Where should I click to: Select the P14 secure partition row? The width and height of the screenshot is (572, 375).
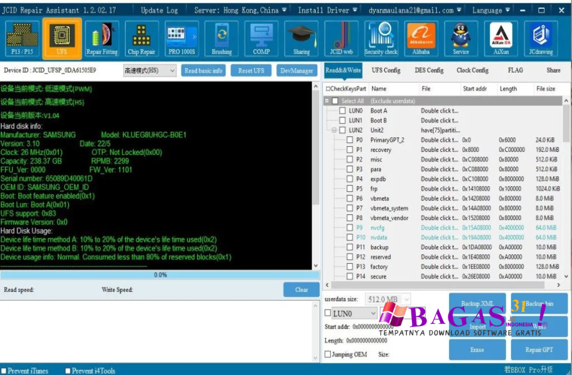443,276
